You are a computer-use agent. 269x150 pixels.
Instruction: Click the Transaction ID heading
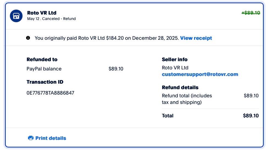pyautogui.click(x=45, y=82)
